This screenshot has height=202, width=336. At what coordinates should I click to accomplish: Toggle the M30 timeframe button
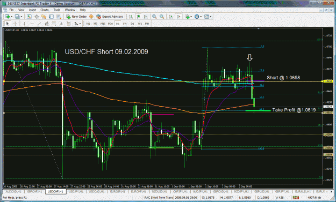tap(110, 24)
